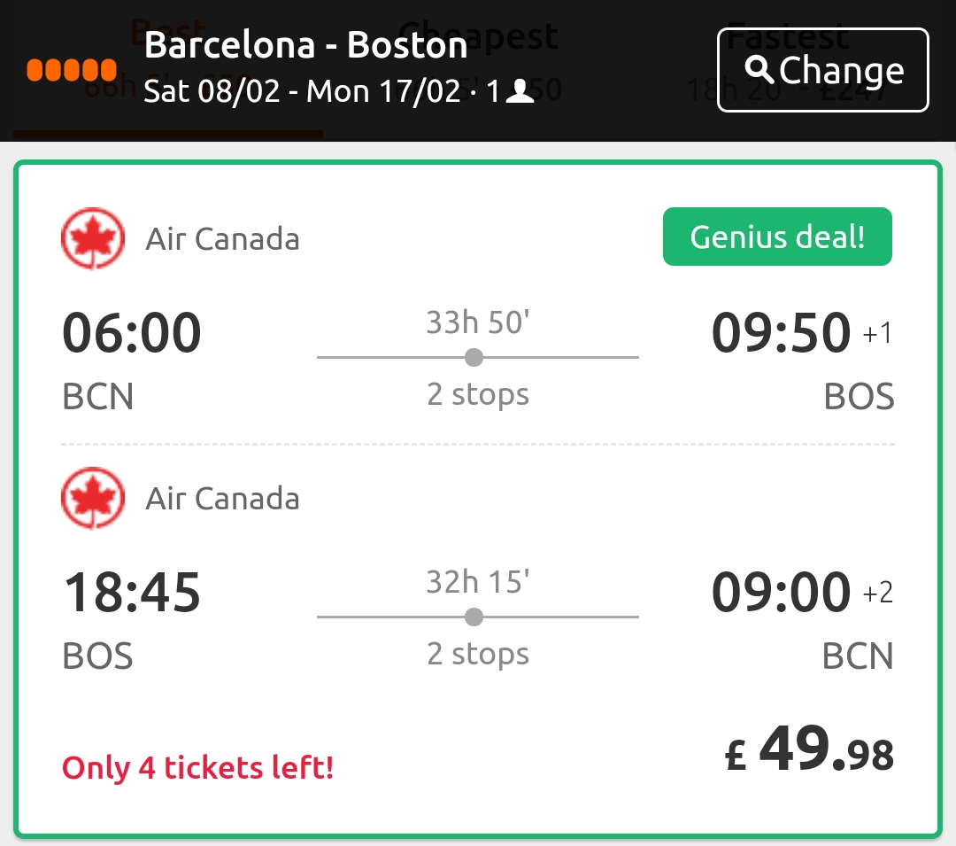956x846 pixels.
Task: Click the return arrival time 09:00 +2
Action: (x=802, y=593)
